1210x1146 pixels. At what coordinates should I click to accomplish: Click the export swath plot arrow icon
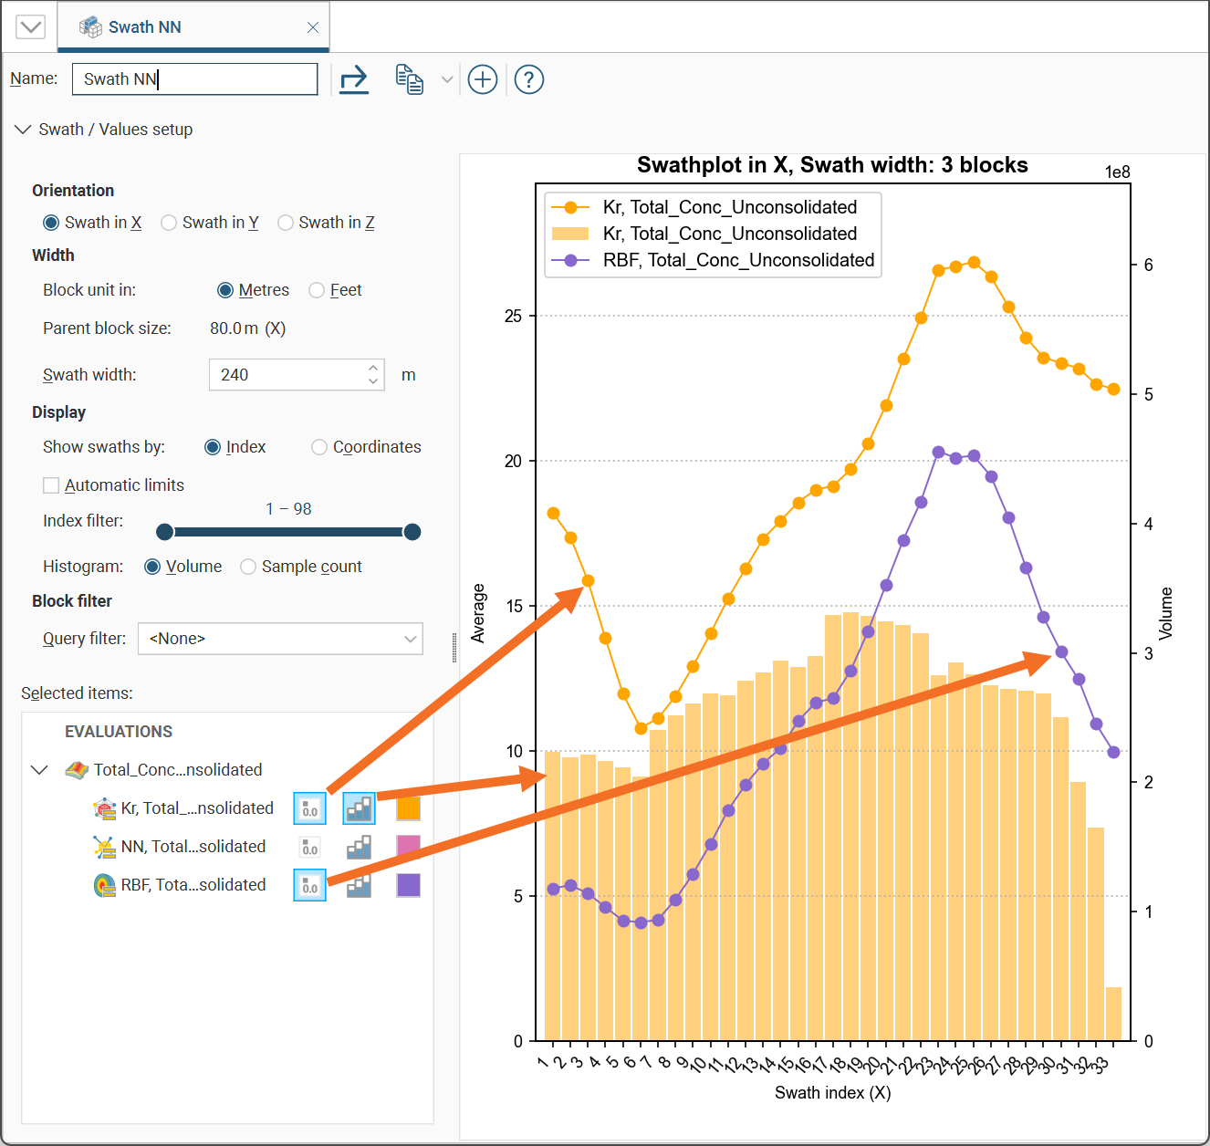coord(353,79)
